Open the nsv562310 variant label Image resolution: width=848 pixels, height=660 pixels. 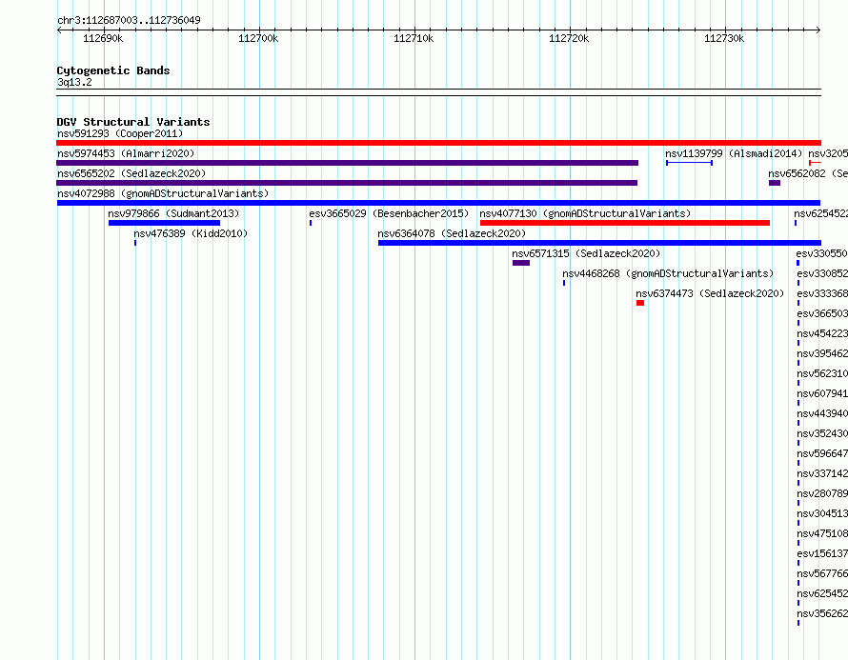[x=822, y=373]
